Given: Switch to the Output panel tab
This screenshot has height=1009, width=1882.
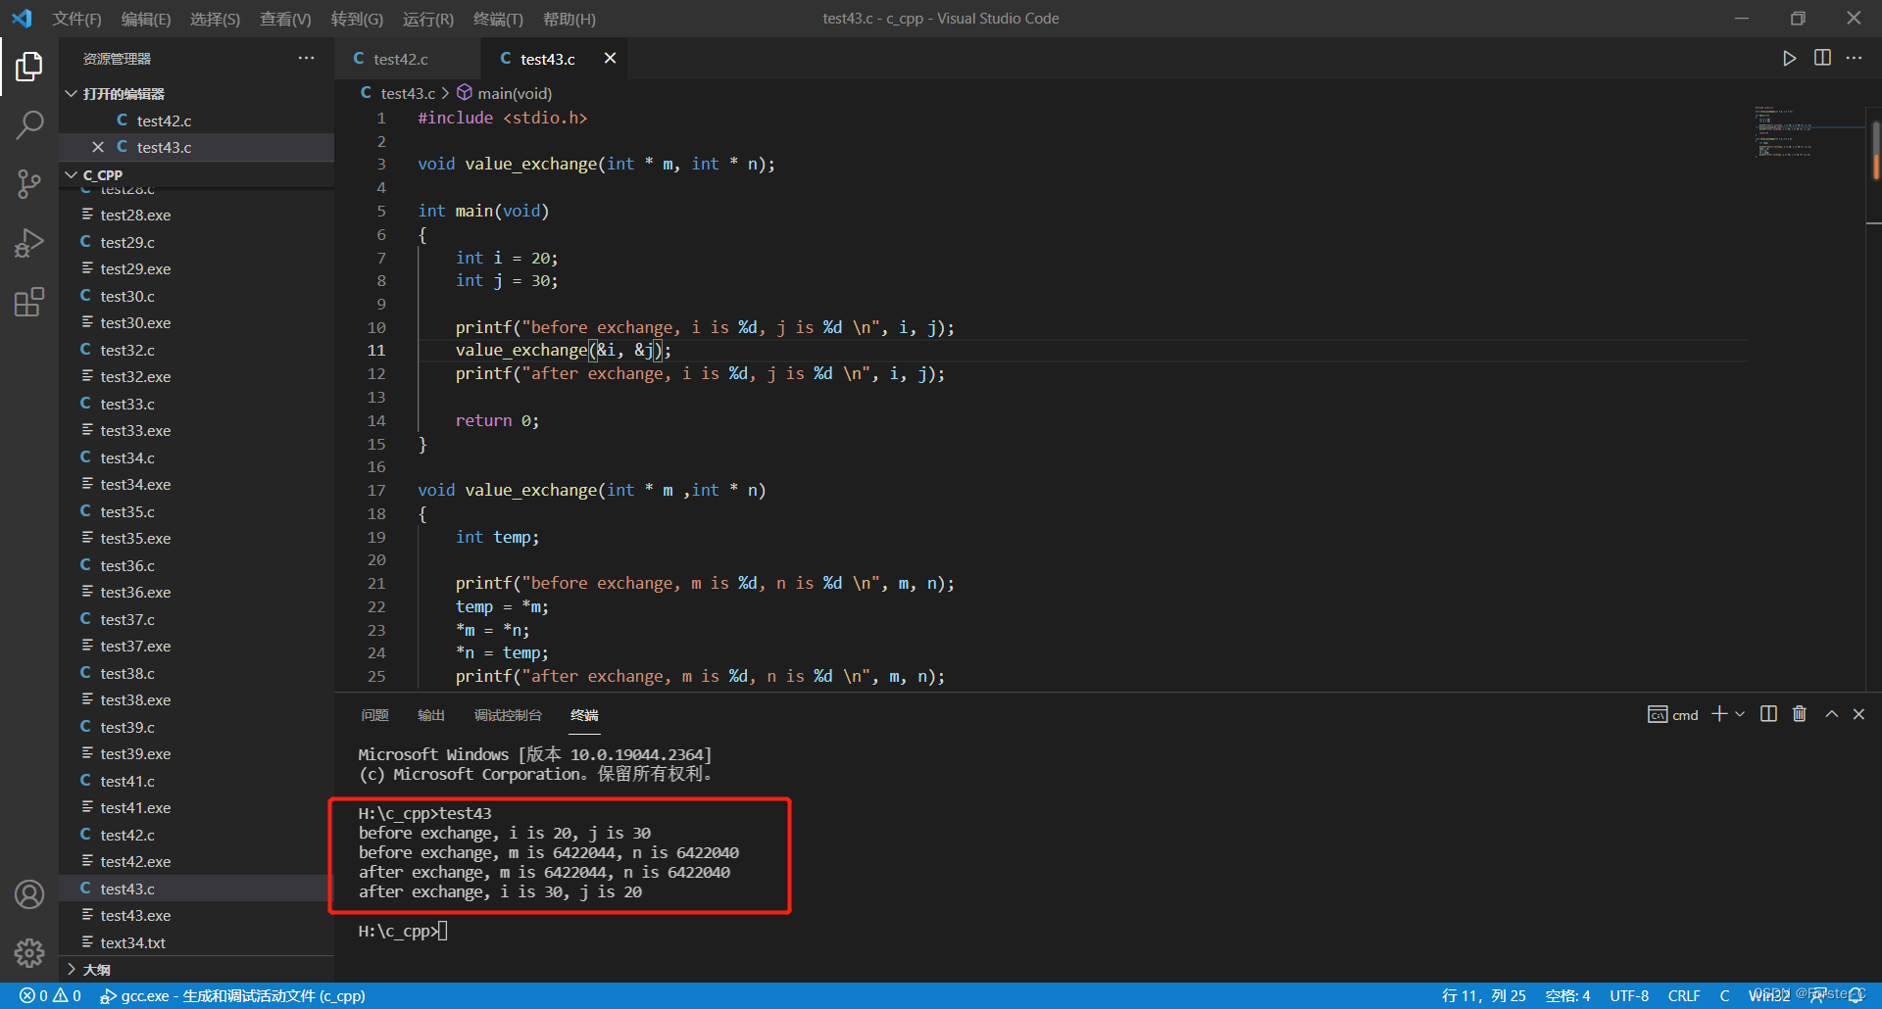Looking at the screenshot, I should coord(431,715).
